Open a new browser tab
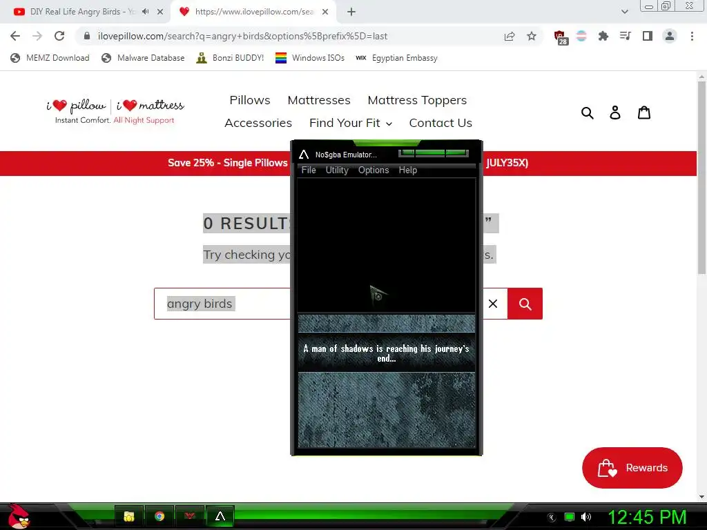The image size is (707, 530). point(351,12)
